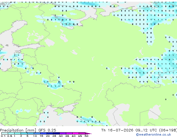Click the '30' legend scale label

pyautogui.click(x=61, y=136)
